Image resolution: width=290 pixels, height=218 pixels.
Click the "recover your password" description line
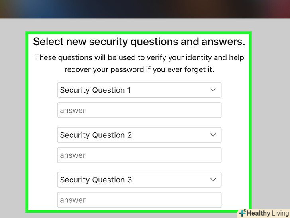139,69
